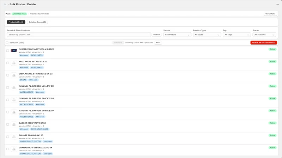
Task: Click ktm-oem tag on NUMB. PL. BACKGR. WHITE row
Action: pyautogui.click(x=40, y=117)
